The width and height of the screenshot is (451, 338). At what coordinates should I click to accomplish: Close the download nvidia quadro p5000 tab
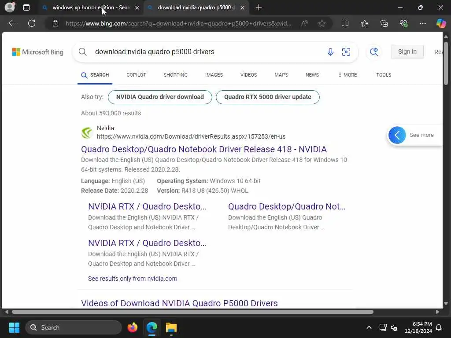(243, 8)
